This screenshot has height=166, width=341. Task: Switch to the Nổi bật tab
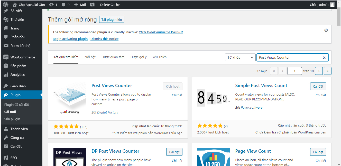tap(90, 57)
